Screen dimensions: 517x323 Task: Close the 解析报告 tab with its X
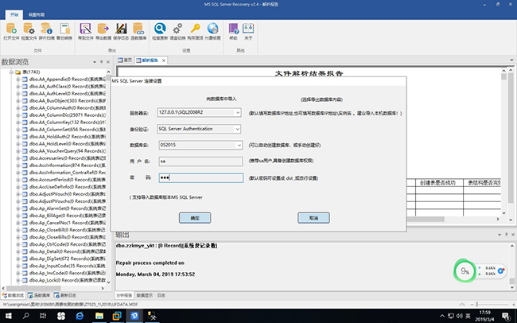point(164,60)
